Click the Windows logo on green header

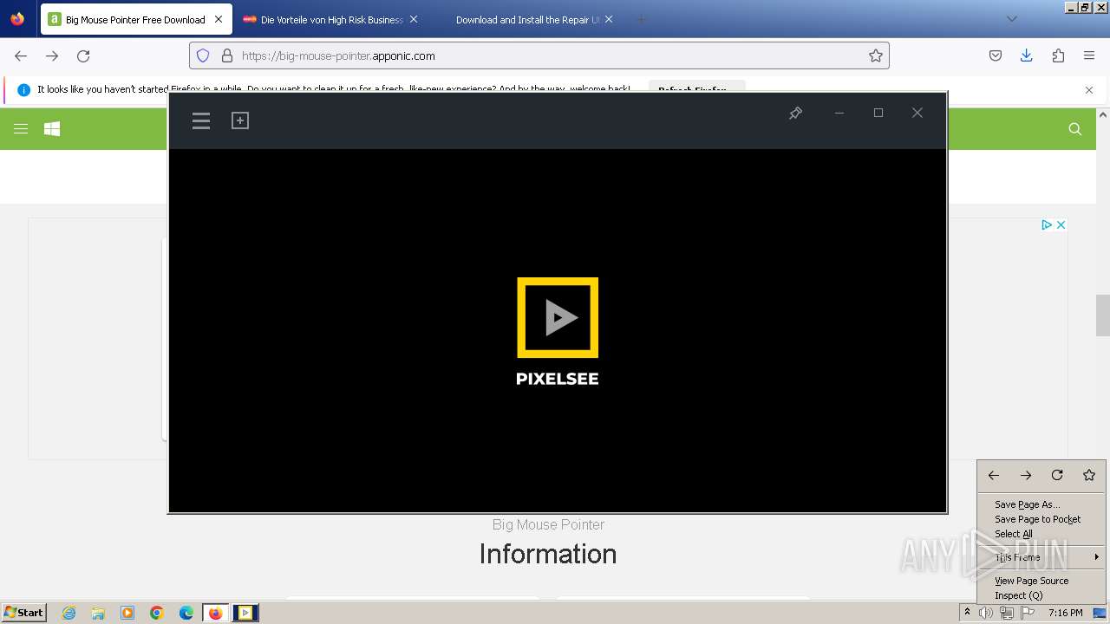(52, 129)
